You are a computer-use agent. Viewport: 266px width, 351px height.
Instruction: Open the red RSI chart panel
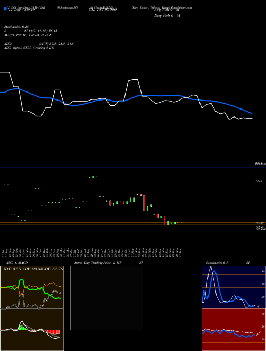234,330
